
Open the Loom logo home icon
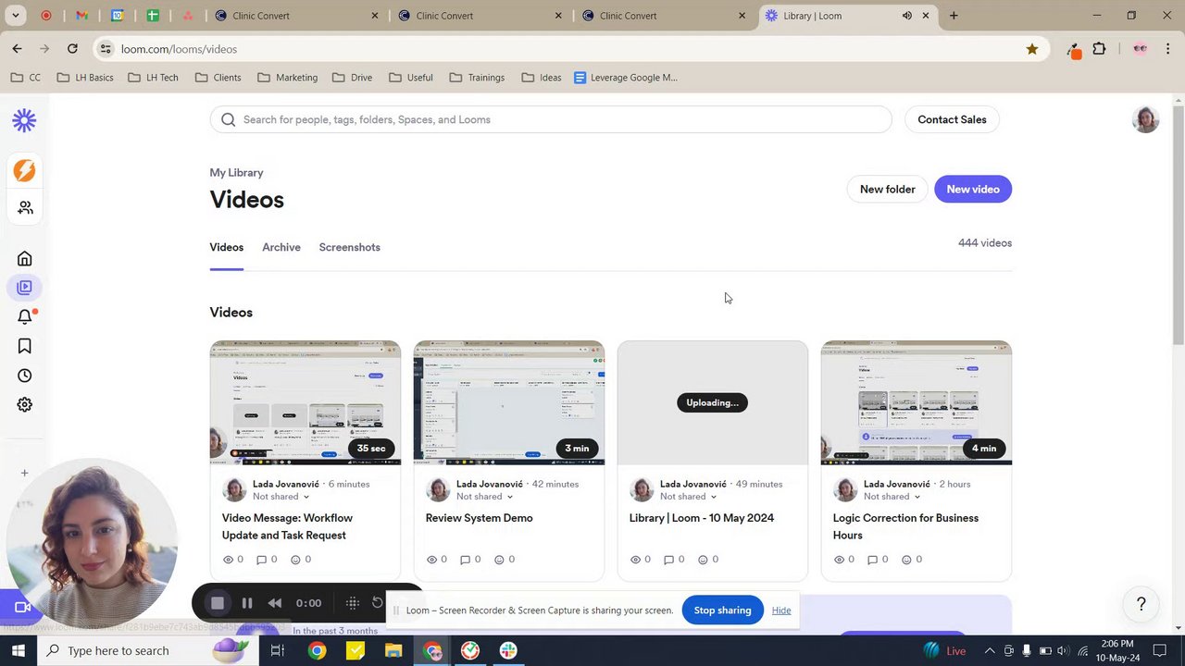[24, 120]
